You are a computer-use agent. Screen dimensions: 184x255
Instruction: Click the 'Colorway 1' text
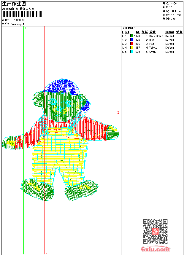17,24
